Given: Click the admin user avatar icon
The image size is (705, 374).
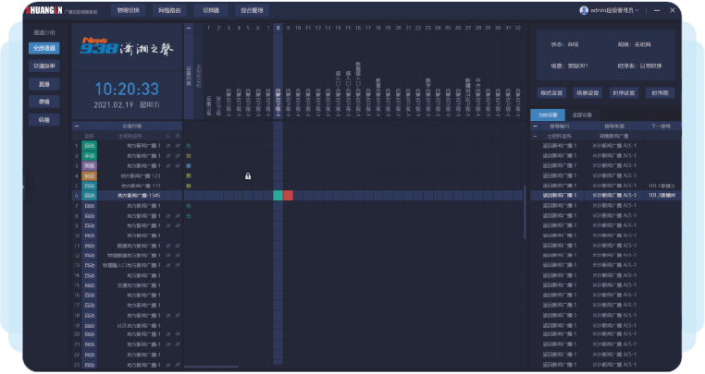Looking at the screenshot, I should click(584, 10).
